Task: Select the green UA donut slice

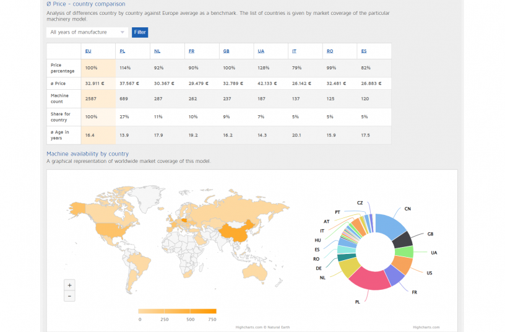Action: click(404, 251)
